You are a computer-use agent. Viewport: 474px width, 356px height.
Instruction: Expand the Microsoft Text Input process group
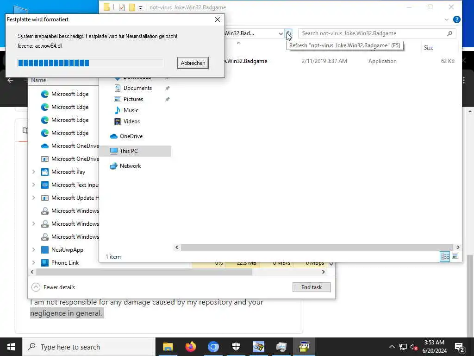33,185
